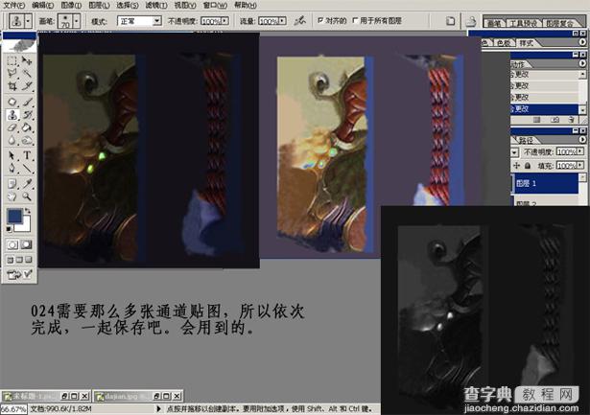Screen dimensions: 590x415
Task: Click lock all icon in Layers panel
Action: [528, 166]
